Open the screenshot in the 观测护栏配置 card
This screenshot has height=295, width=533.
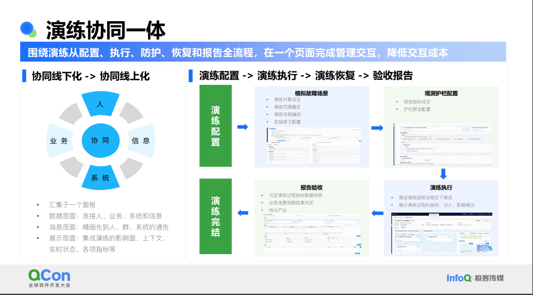point(442,144)
